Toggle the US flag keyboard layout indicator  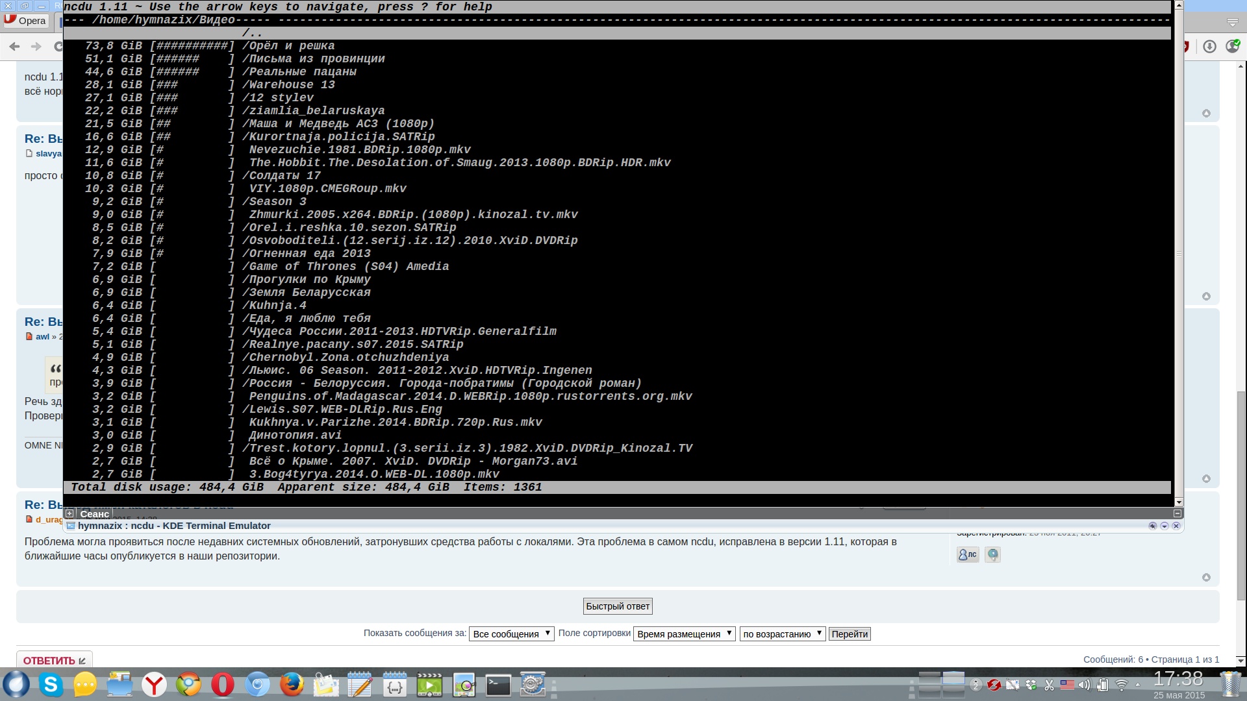click(x=1066, y=684)
